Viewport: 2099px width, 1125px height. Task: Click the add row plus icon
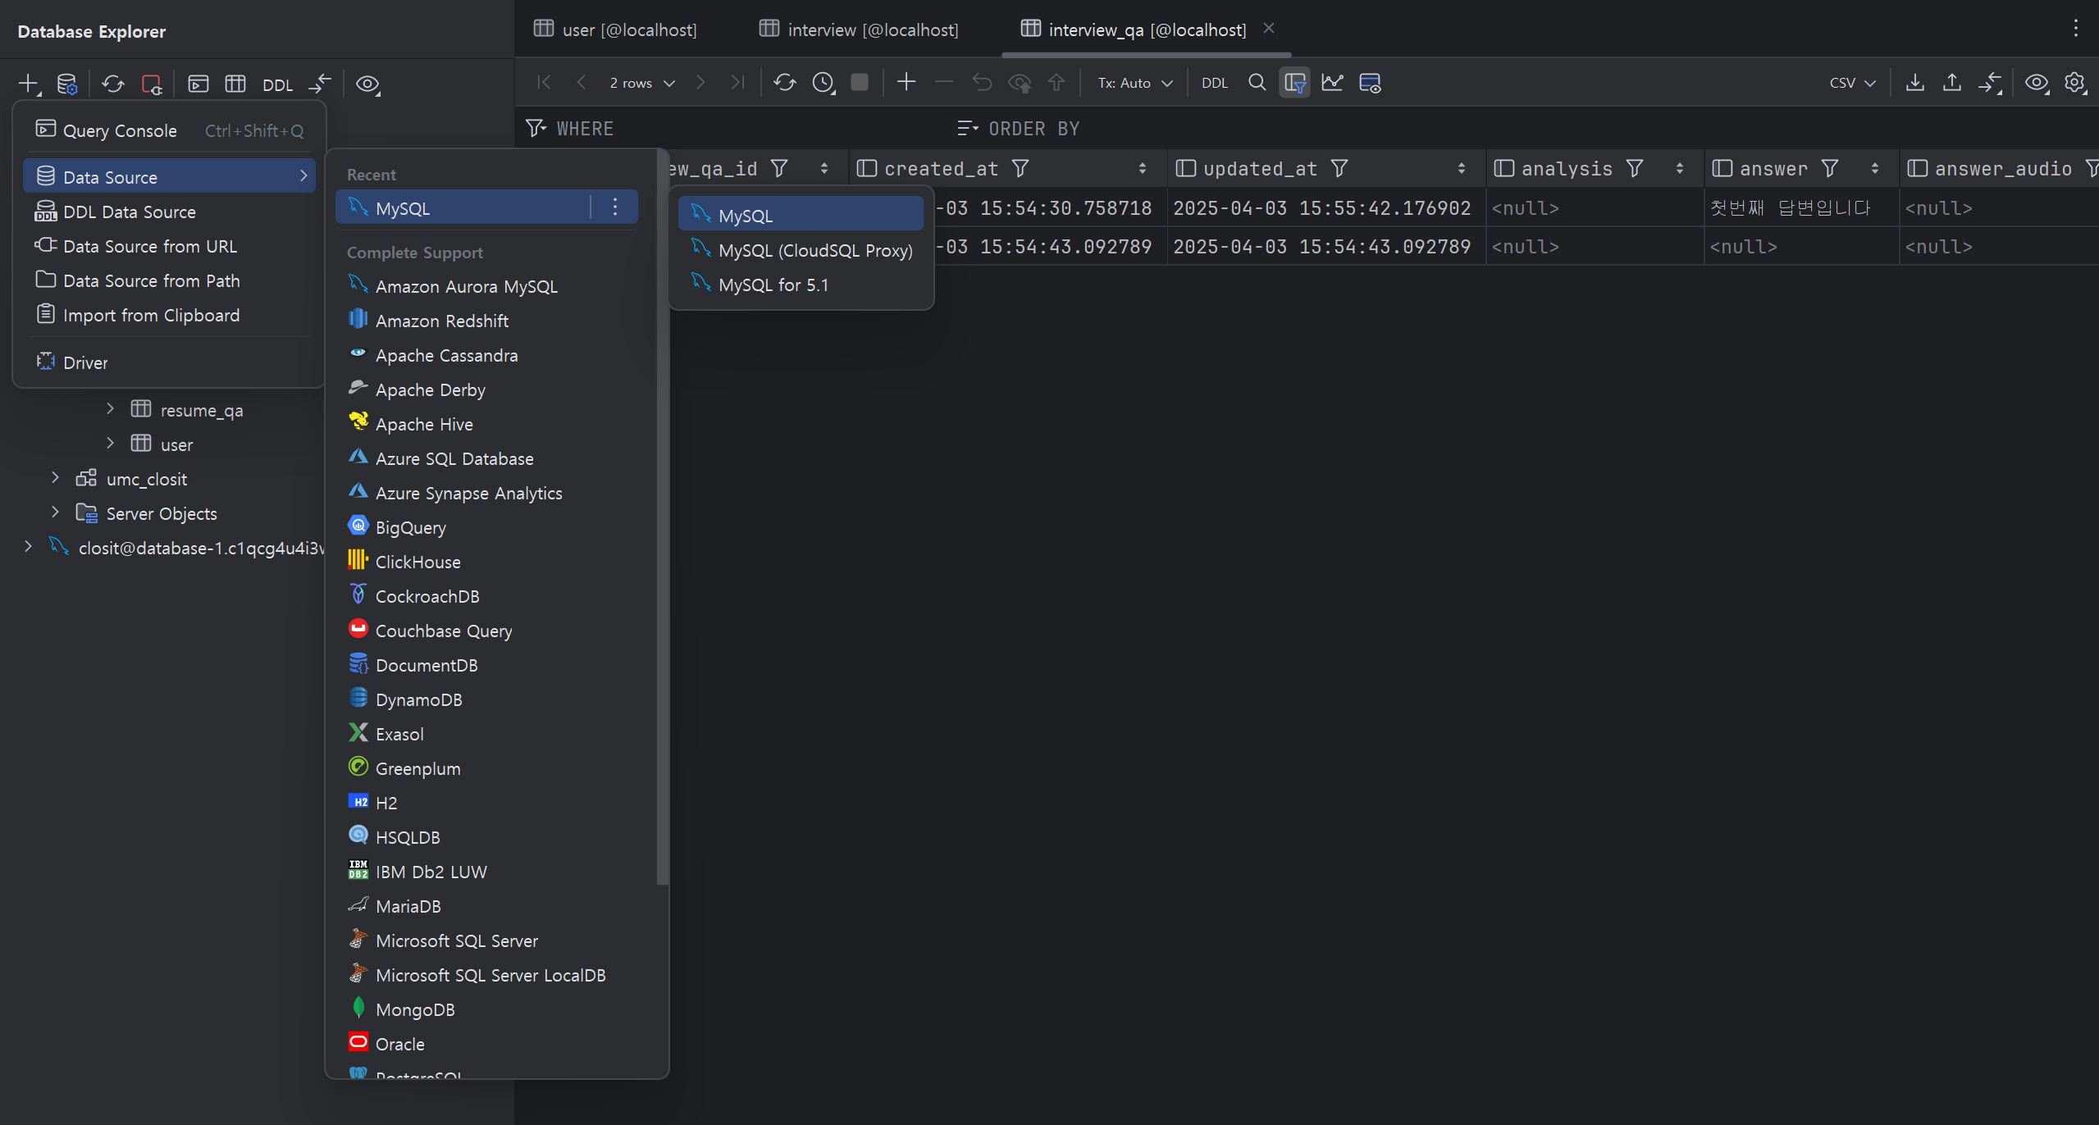pyautogui.click(x=906, y=83)
